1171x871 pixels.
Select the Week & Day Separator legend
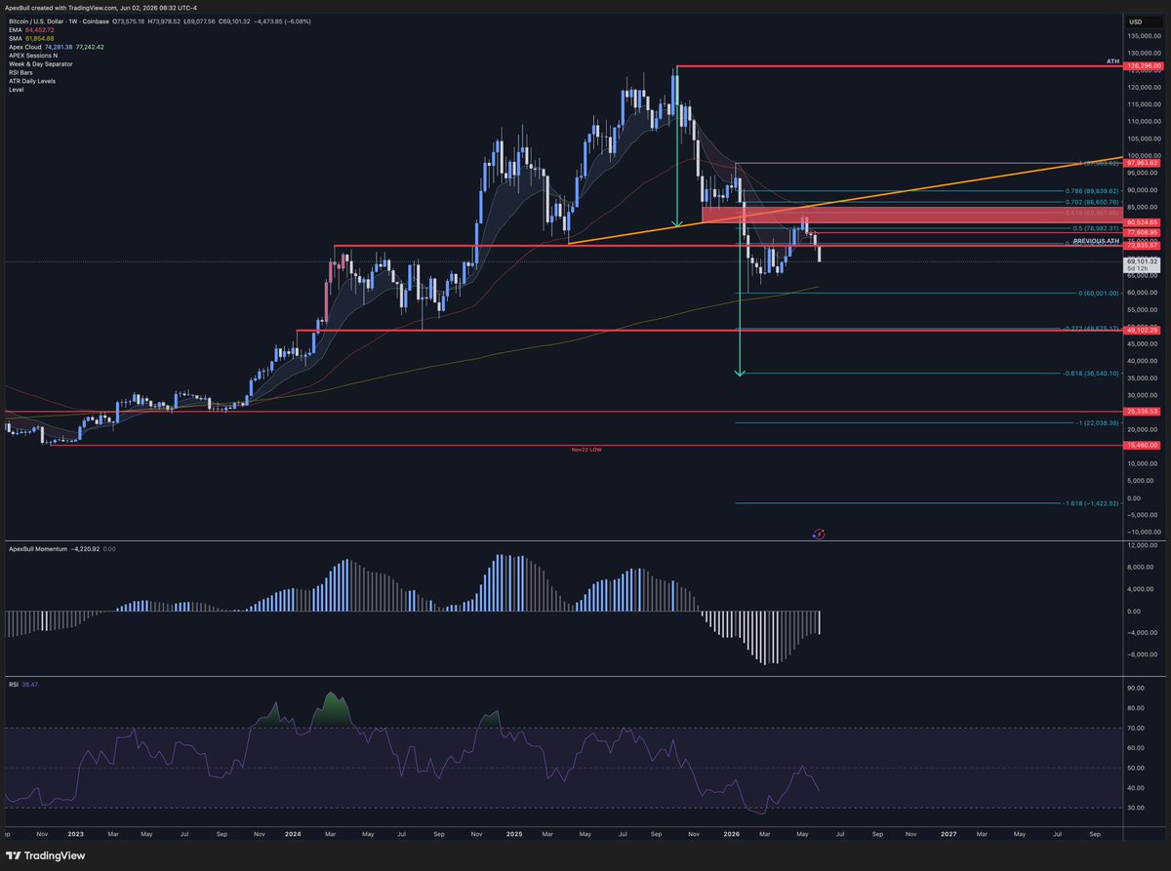click(39, 64)
